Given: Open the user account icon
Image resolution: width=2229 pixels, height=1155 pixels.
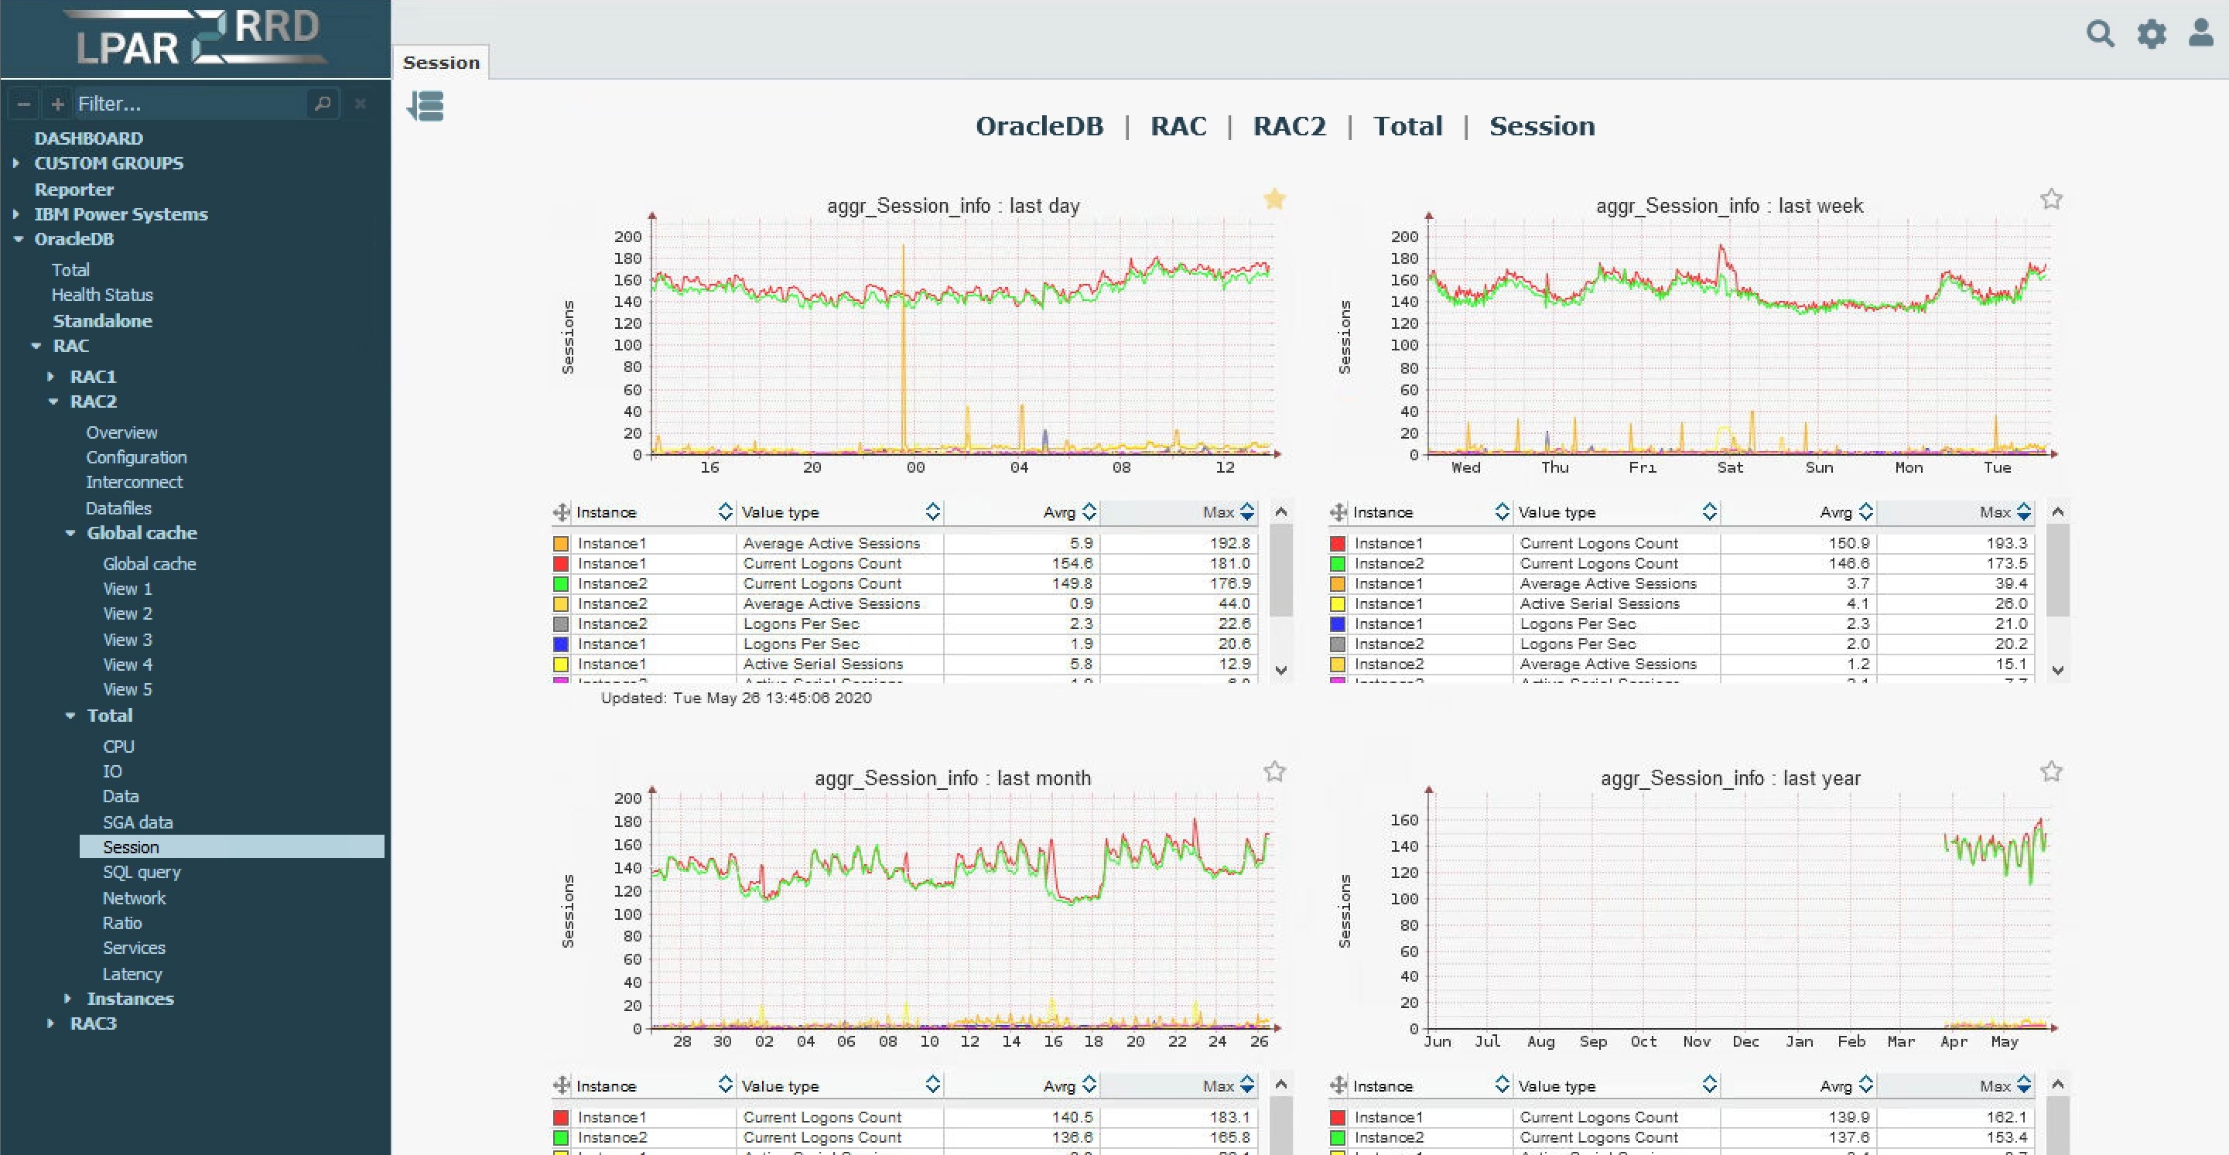Looking at the screenshot, I should coord(2200,32).
